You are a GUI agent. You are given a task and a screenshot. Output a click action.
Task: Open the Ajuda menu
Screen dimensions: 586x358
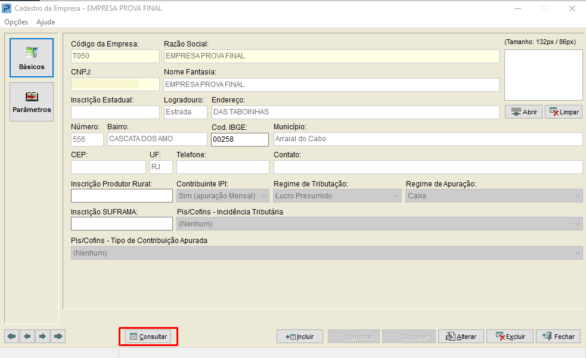(x=45, y=22)
